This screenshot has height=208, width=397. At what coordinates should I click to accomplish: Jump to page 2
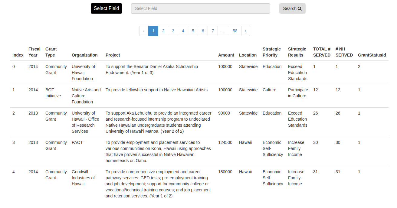pyautogui.click(x=163, y=31)
